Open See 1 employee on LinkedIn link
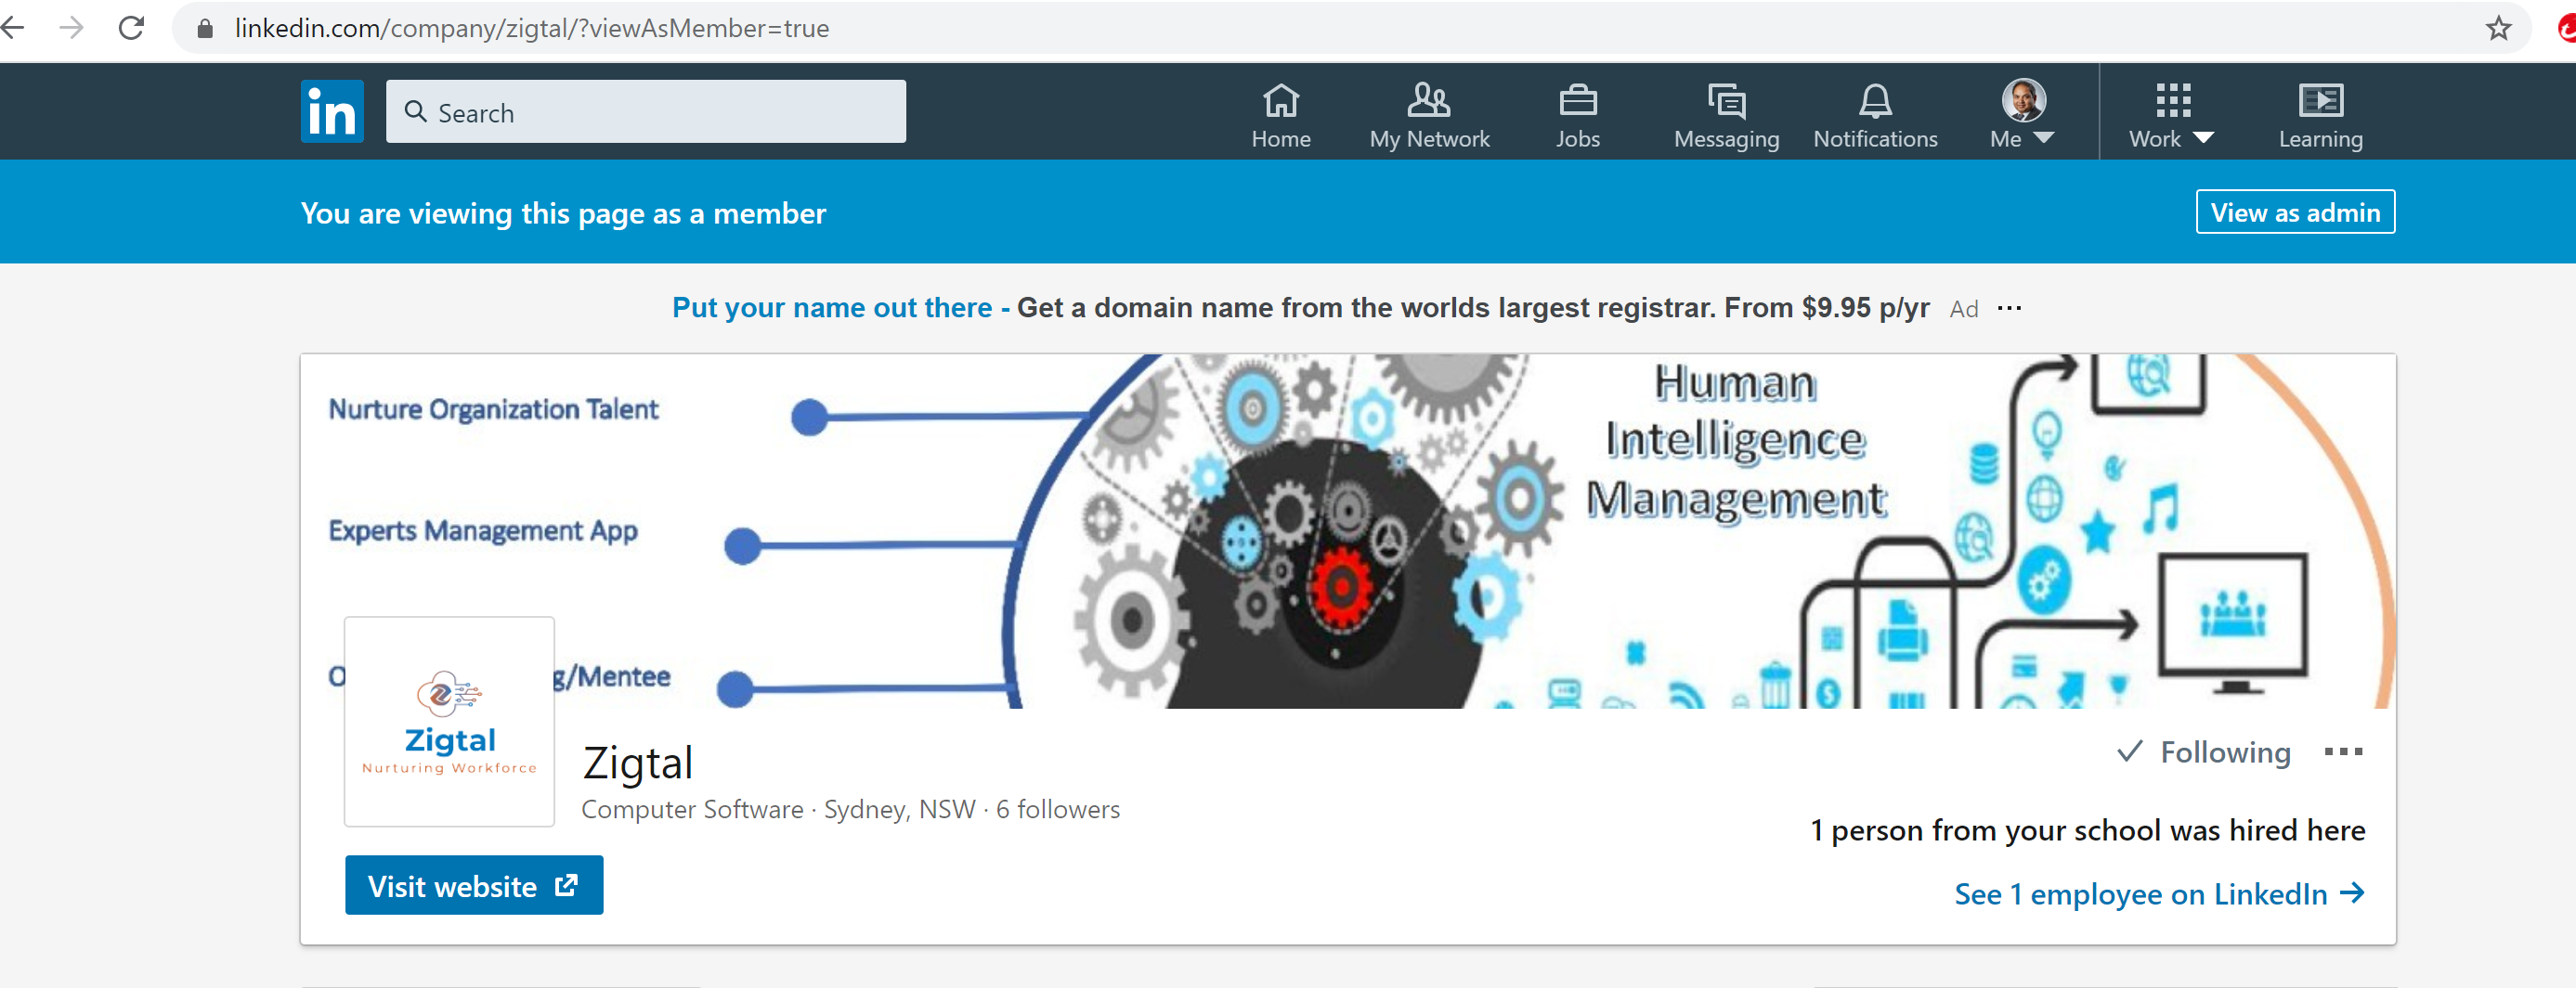 pos(2158,893)
